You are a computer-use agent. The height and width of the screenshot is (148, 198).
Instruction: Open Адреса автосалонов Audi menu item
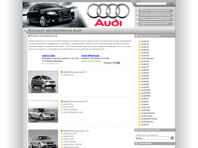(154, 24)
